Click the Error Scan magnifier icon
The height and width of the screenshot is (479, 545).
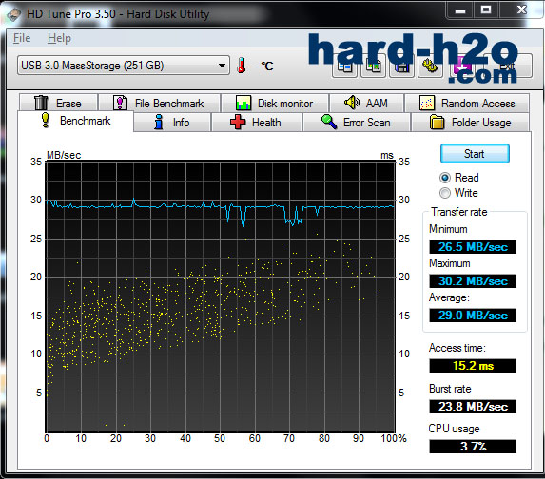tap(329, 122)
